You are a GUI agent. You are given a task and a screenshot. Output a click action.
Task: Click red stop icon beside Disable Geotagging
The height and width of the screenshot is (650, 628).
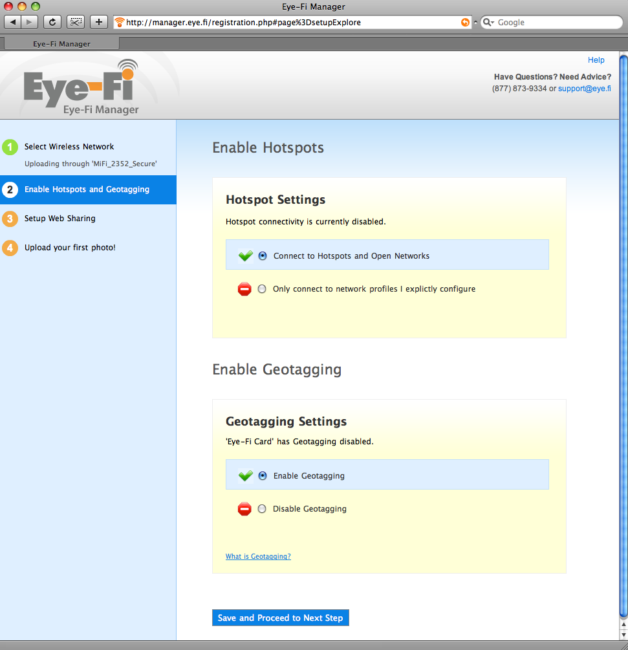click(244, 508)
